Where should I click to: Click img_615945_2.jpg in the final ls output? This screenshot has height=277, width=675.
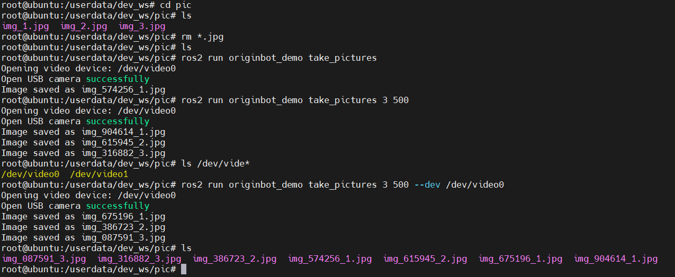point(425,259)
